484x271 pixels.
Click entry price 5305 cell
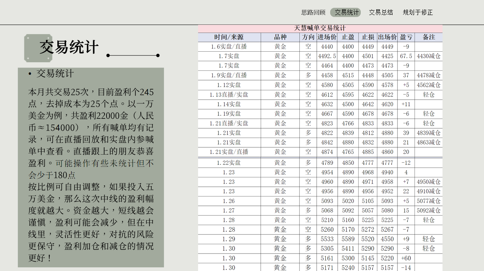click(x=327, y=249)
